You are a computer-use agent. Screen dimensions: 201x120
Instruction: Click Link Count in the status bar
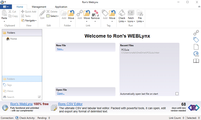click(176, 118)
